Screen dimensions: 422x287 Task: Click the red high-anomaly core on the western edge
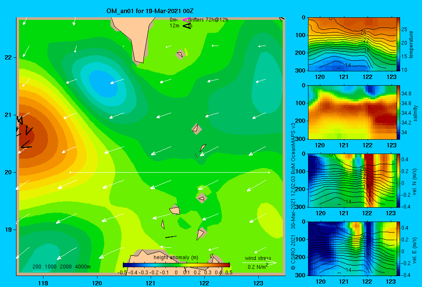point(26,135)
